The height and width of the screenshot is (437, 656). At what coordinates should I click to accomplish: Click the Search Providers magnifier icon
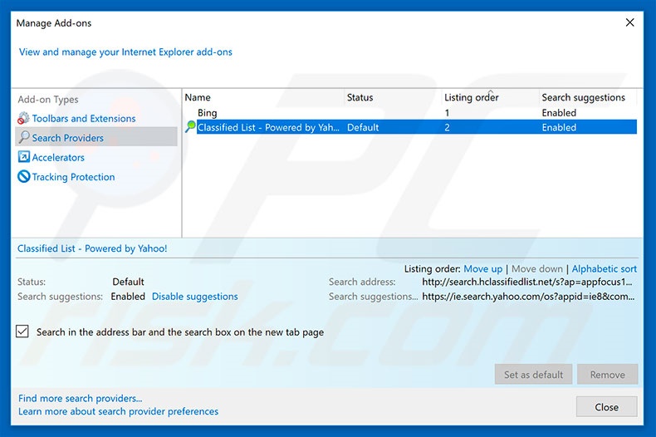point(24,138)
